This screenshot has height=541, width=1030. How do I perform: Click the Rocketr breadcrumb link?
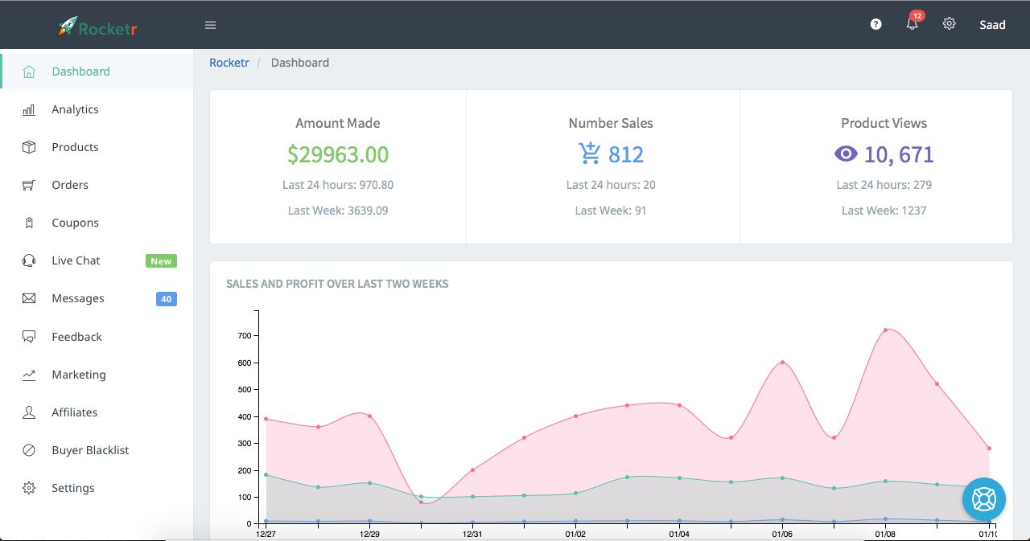tap(229, 63)
